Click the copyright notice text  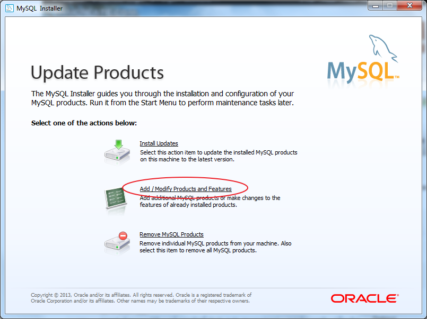click(141, 298)
